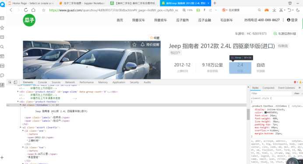Click the color swatch next to the color property
This screenshot has height=164, width=303.
point(266,112)
